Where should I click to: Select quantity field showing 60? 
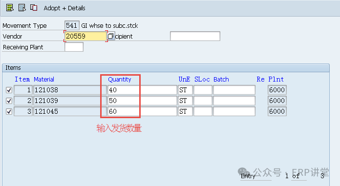click(x=142, y=111)
